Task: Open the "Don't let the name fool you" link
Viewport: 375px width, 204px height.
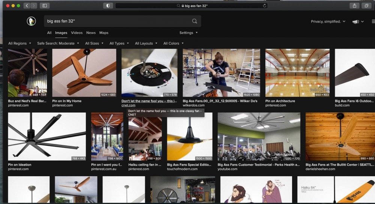Action: point(149,101)
